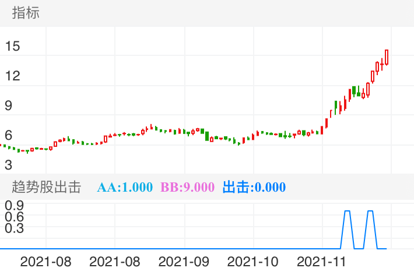Open the 趋势股出击 indicator title
The width and height of the screenshot is (414, 275).
(47, 187)
